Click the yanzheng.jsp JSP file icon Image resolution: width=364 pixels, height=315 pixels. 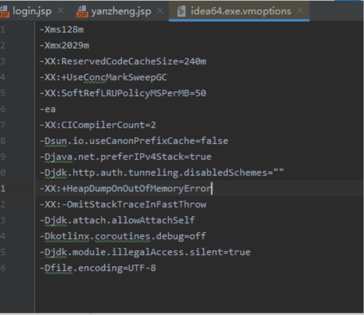pos(82,12)
